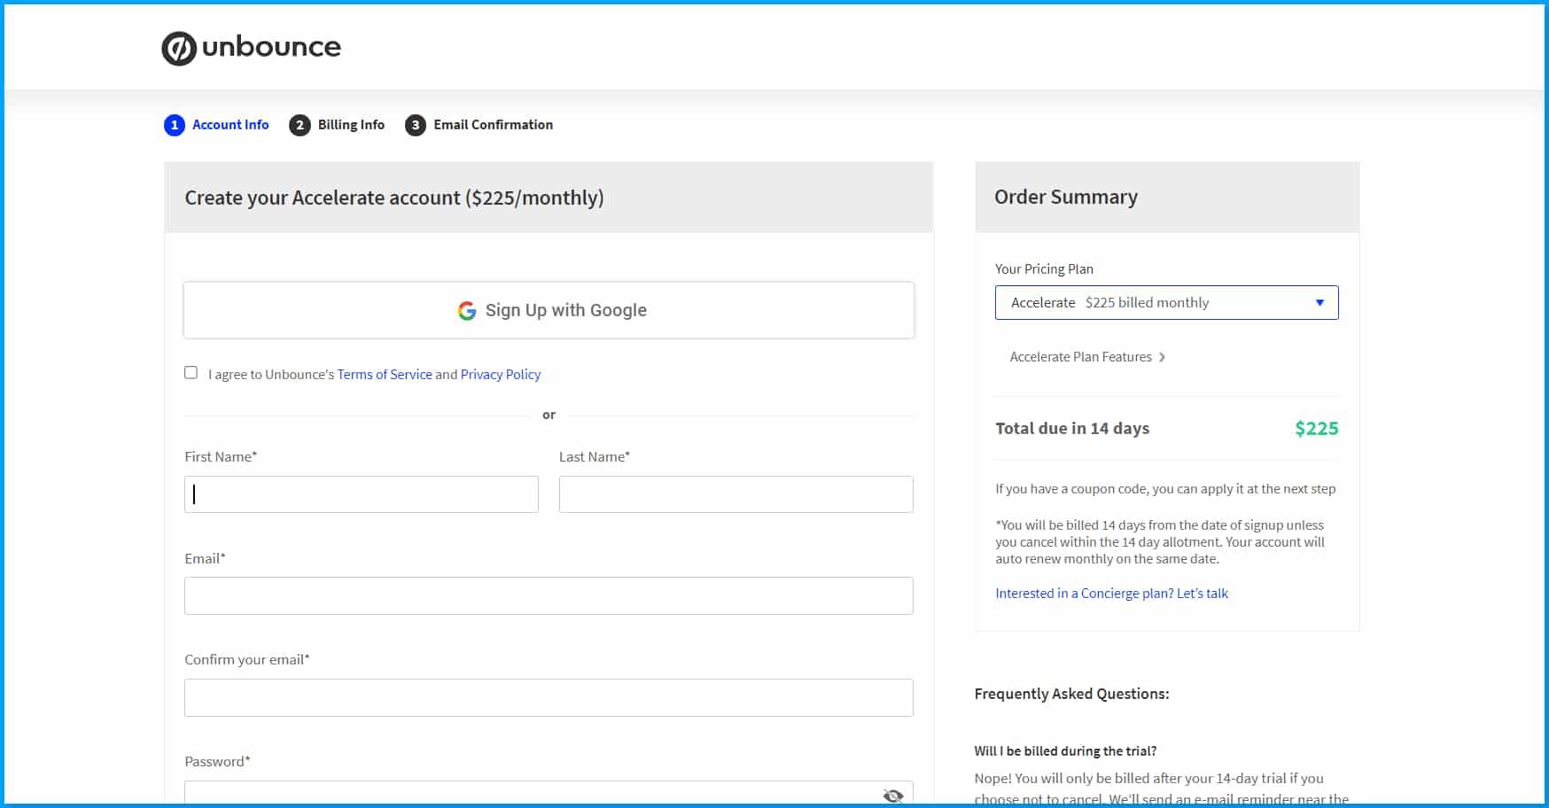Viewport: 1549px width, 808px height.
Task: Click into the Email field
Action: click(549, 596)
